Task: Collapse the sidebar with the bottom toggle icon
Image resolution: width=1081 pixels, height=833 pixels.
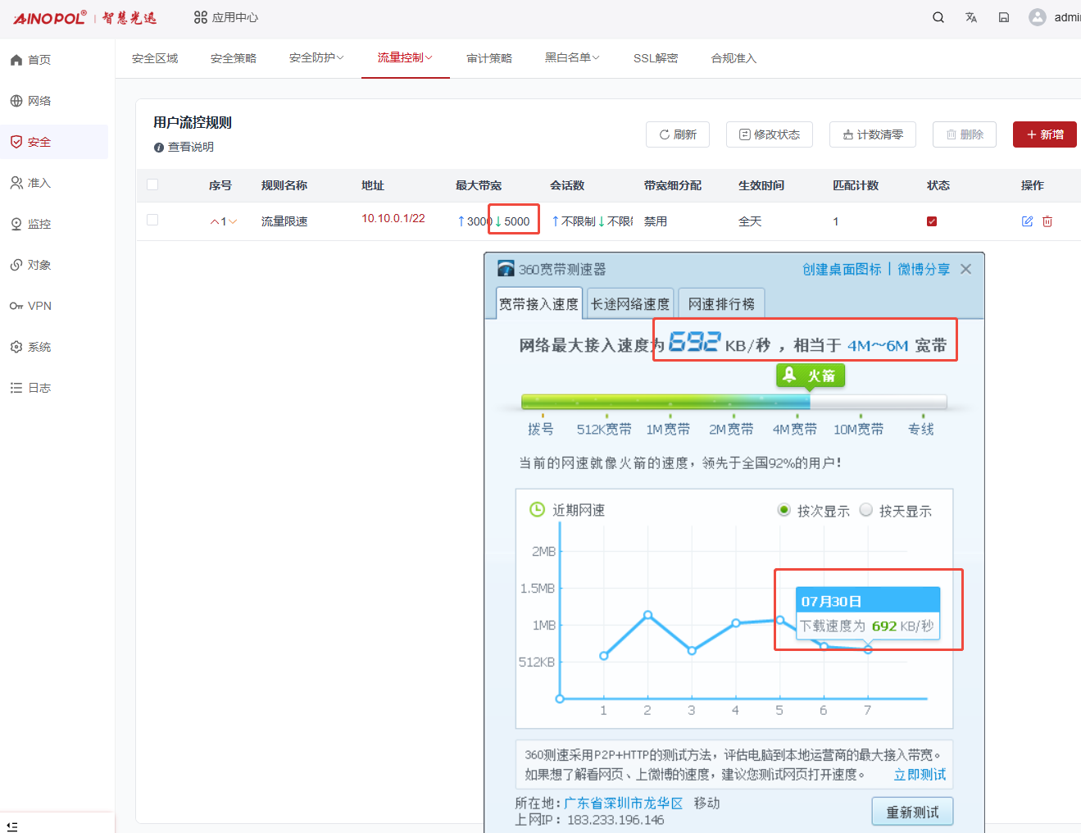Action: (12, 826)
